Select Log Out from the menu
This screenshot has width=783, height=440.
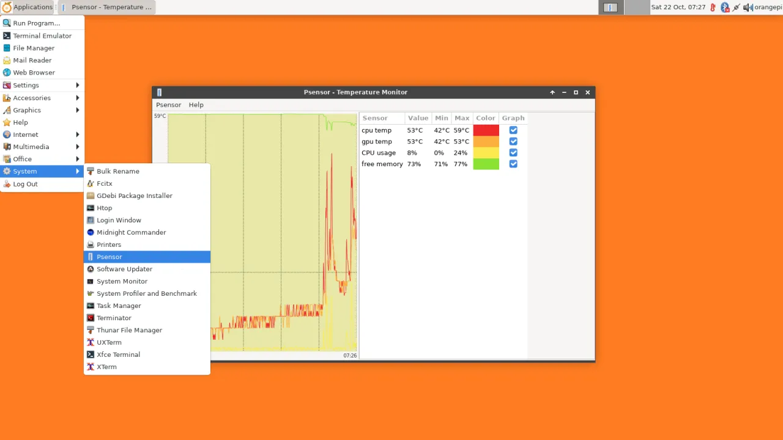tap(25, 184)
